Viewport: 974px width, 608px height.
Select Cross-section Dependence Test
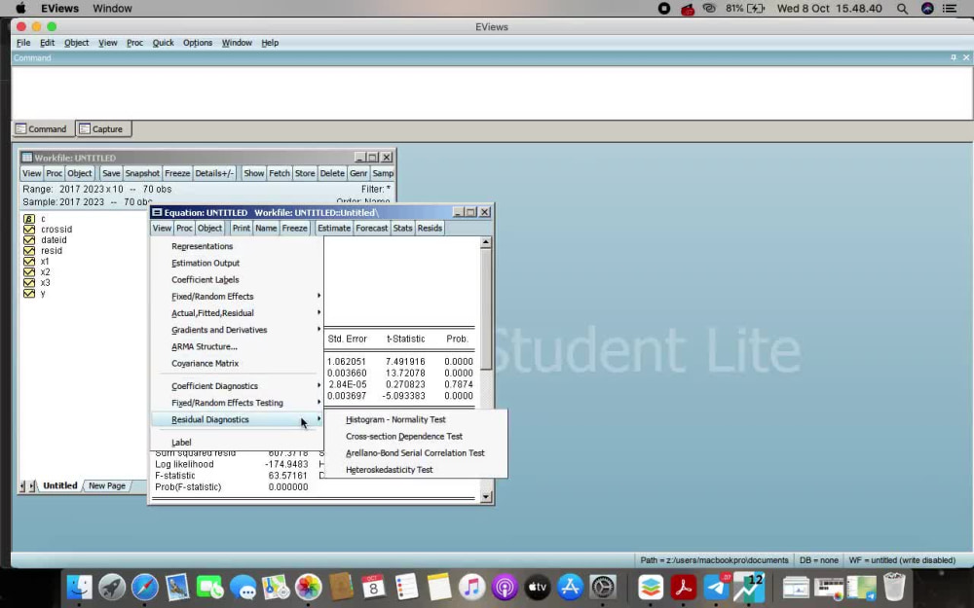(x=404, y=436)
